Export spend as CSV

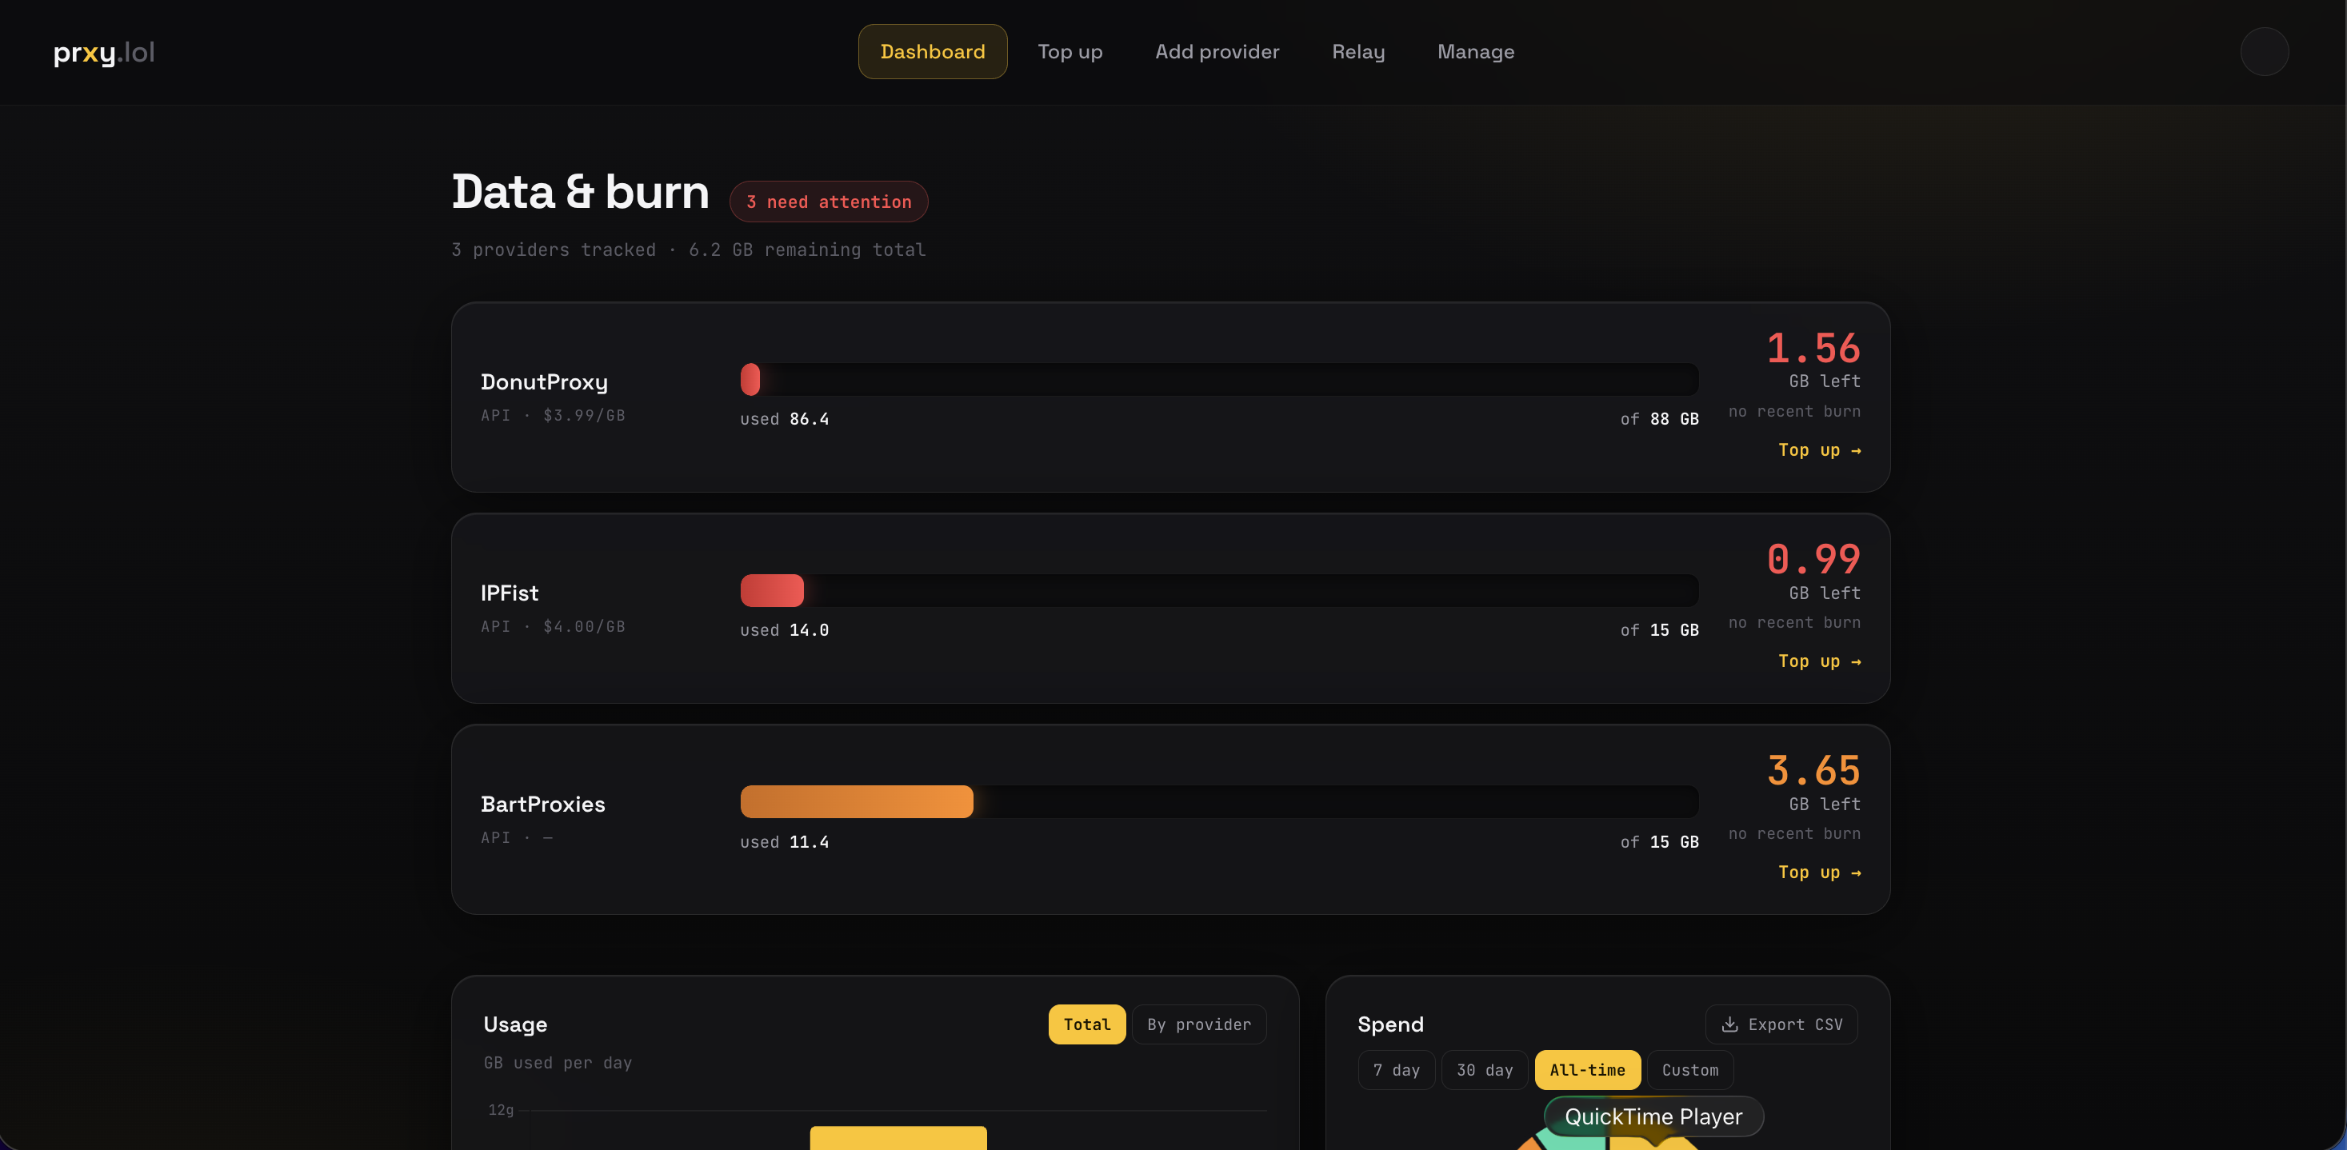pos(1781,1024)
